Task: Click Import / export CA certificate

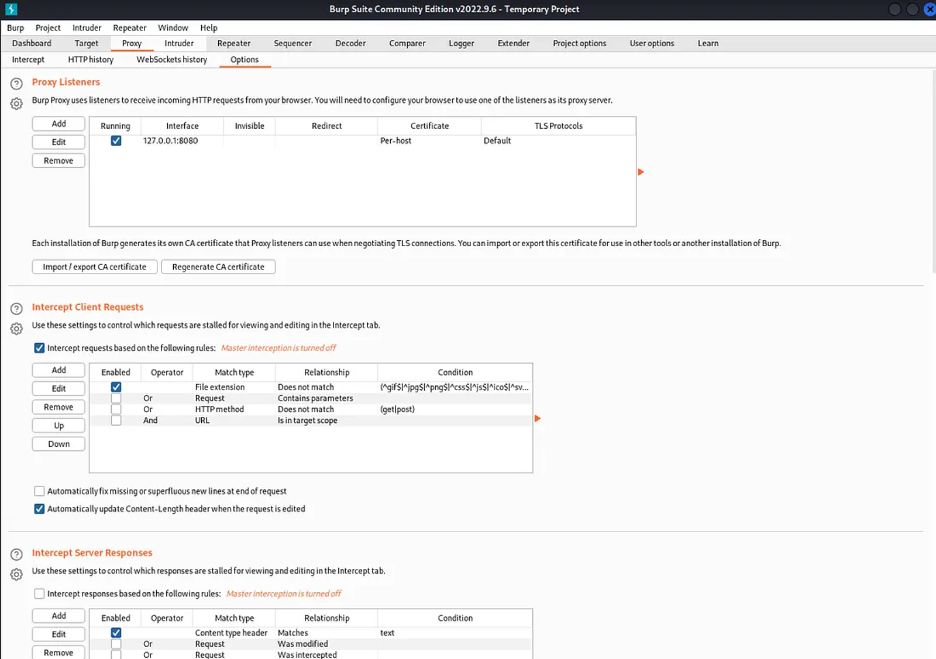Action: pos(94,267)
